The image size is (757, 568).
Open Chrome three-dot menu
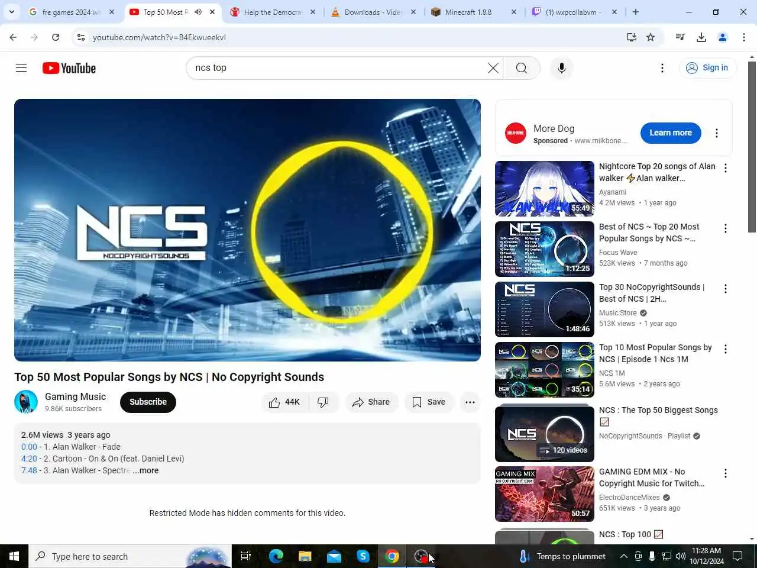744,37
